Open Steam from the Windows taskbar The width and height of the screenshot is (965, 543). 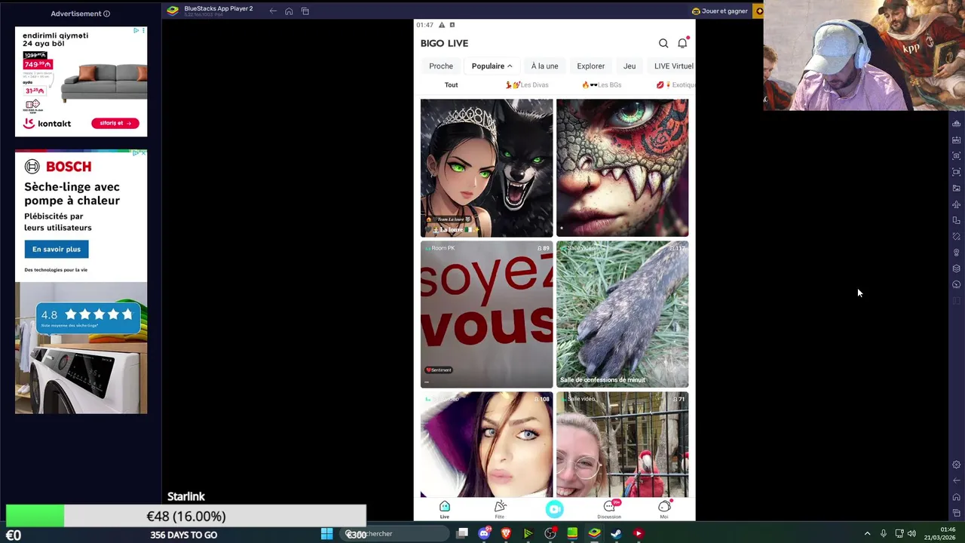click(x=616, y=533)
